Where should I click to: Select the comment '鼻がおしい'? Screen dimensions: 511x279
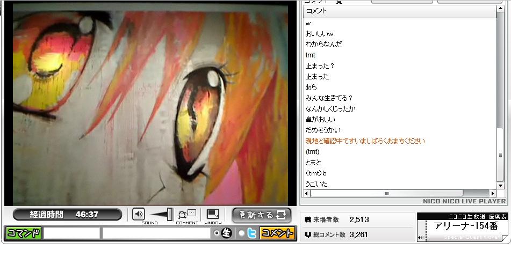320,120
